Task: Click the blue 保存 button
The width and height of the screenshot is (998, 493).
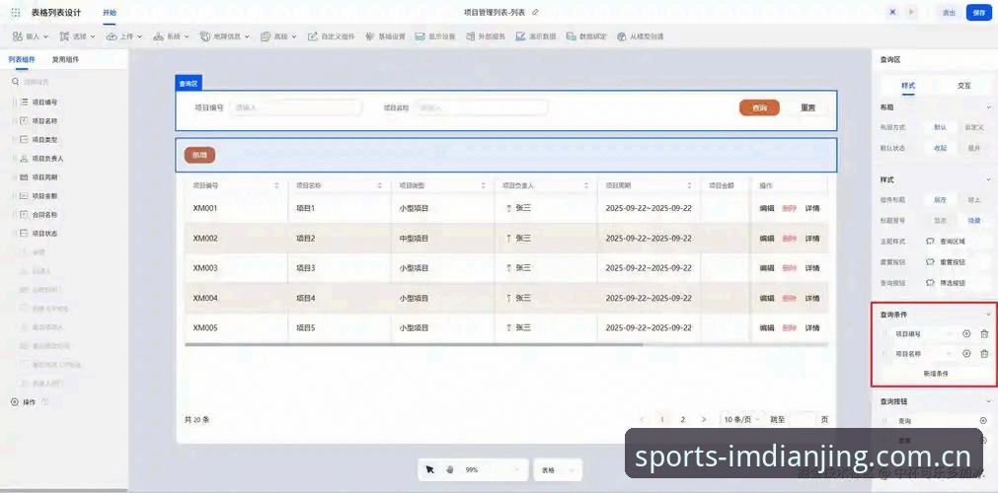Action: 979,13
